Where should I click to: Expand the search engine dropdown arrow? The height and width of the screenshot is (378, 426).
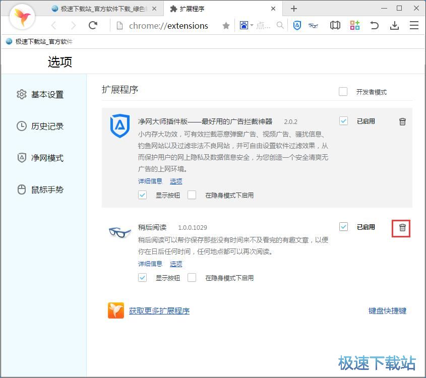click(252, 26)
